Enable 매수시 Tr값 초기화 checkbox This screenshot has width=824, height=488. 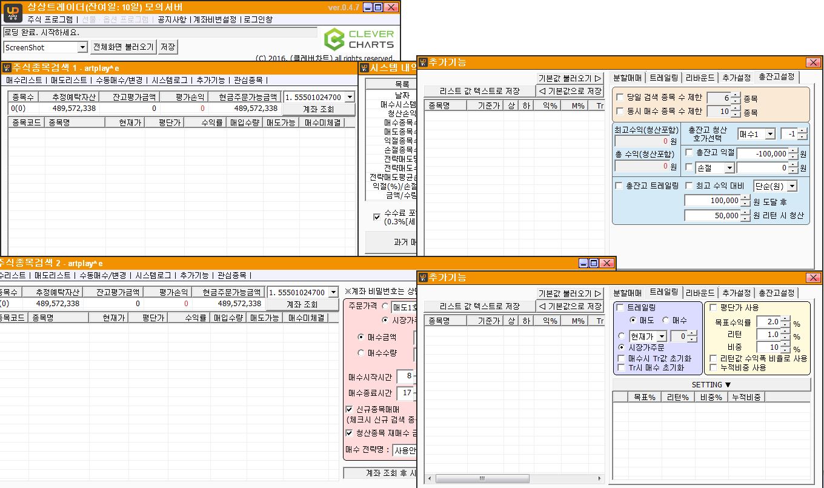coord(620,358)
